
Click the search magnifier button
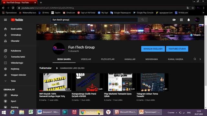pos(143,20)
